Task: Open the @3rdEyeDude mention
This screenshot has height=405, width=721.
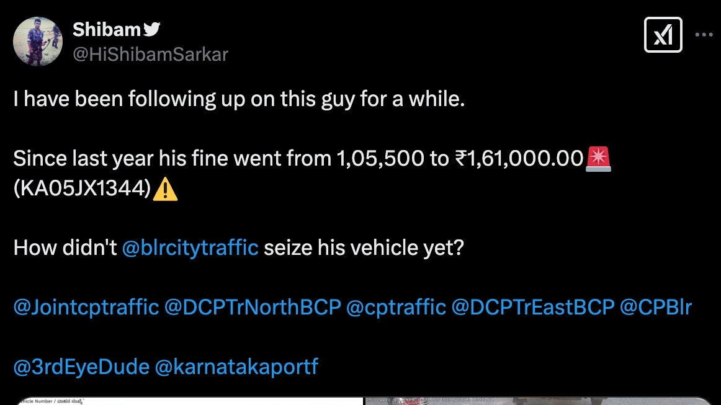Action: point(81,367)
